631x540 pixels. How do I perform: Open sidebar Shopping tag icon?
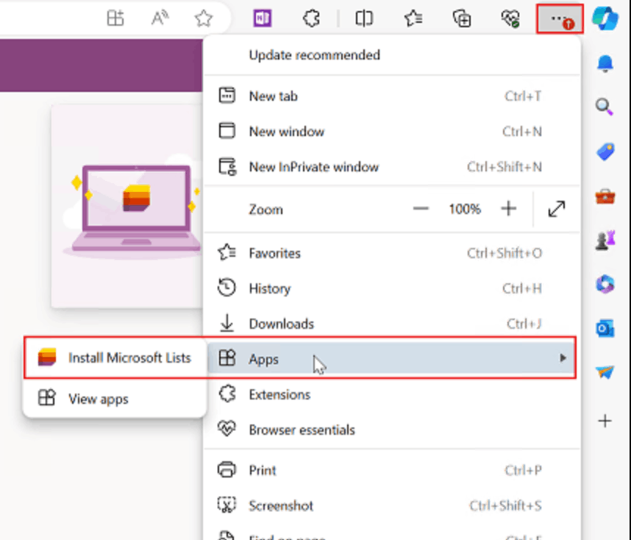pos(605,152)
